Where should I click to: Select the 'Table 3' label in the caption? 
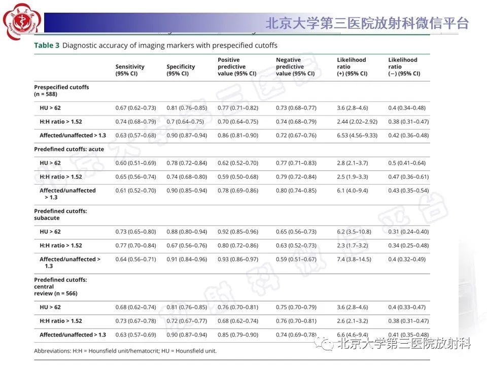point(47,45)
